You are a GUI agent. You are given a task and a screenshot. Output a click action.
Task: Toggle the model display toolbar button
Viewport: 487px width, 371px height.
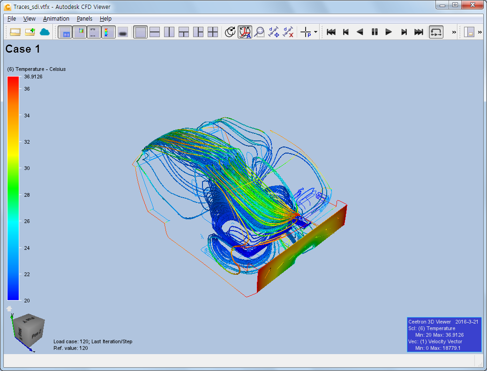[80, 32]
